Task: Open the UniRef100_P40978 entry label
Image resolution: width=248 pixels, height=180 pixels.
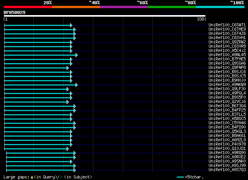Action: [227, 144]
